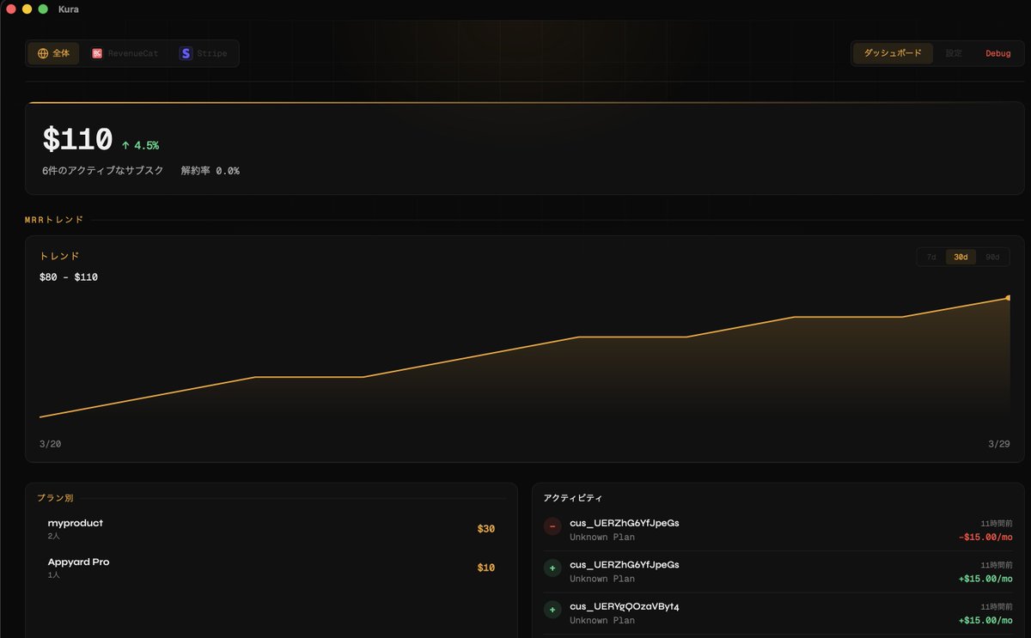Show all sources with 全体
The height and width of the screenshot is (638, 1031).
point(54,53)
